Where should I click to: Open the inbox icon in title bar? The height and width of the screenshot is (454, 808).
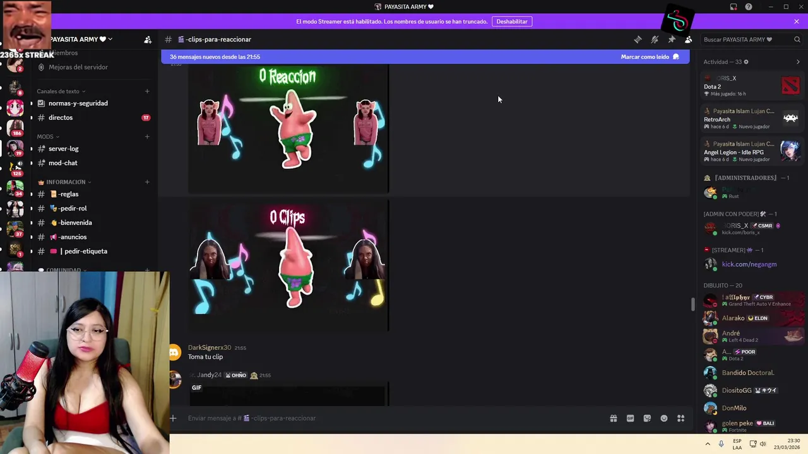734,7
